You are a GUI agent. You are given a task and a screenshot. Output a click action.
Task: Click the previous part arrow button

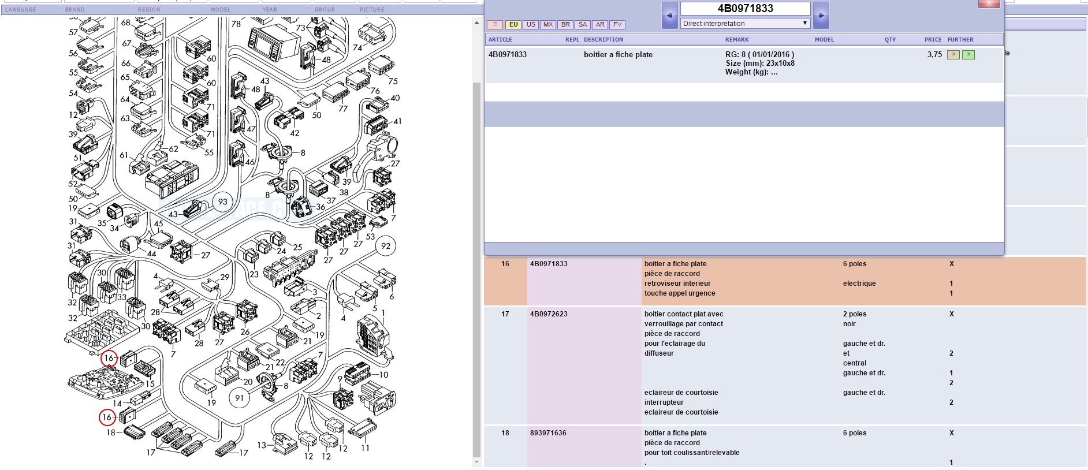[669, 16]
